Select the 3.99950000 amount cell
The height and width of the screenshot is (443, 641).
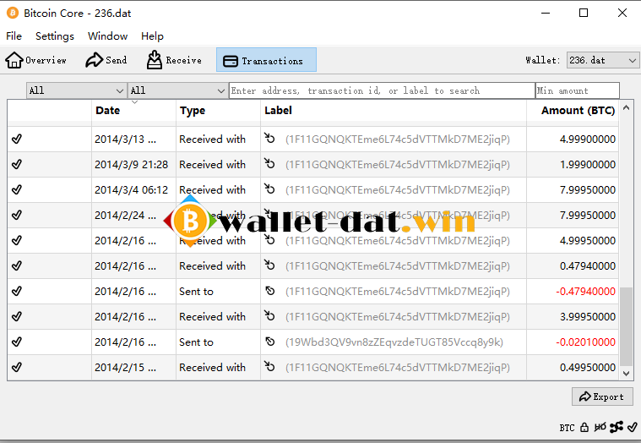tap(573, 316)
